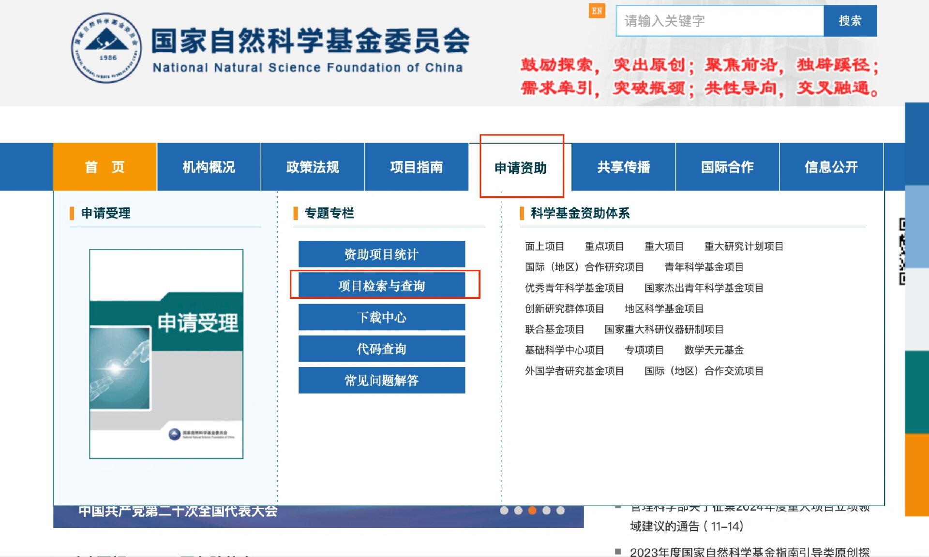Select the orange active carousel dot
Screen dimensions: 929x557
pyautogui.click(x=532, y=511)
